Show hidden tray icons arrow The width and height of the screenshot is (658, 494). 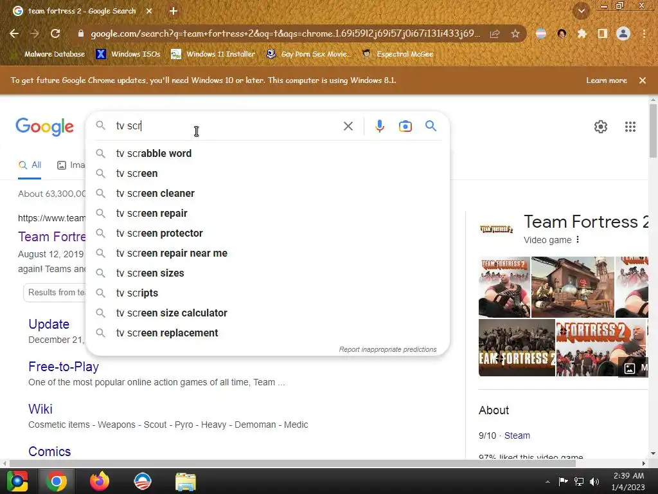pyautogui.click(x=547, y=482)
